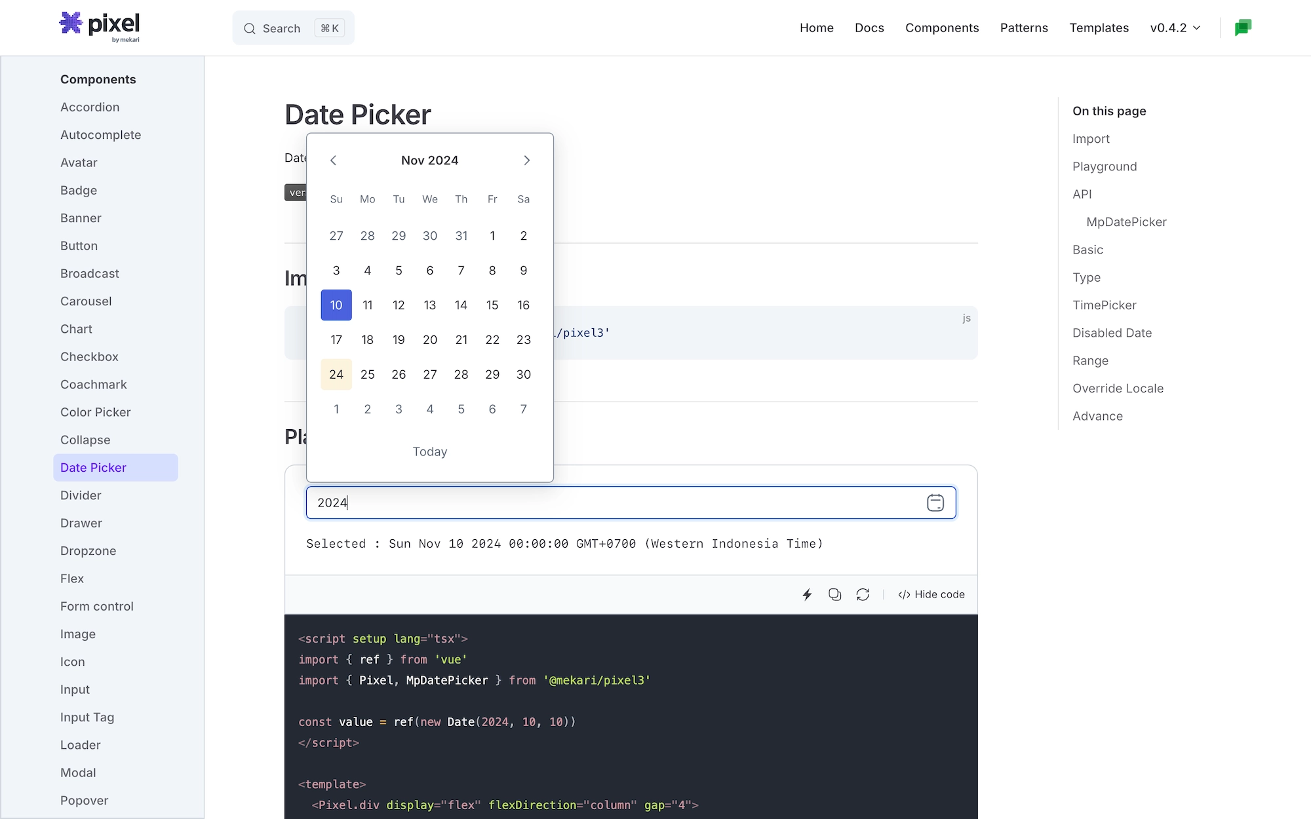Reset the playground with refresh icon

pyautogui.click(x=863, y=594)
